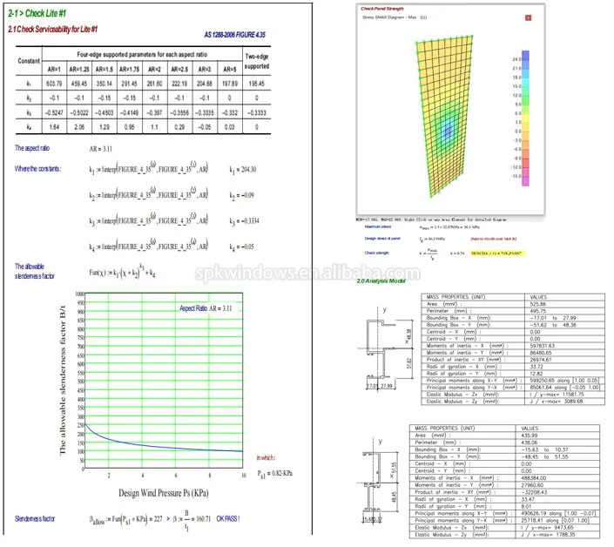Select table cell value 350.14
This screenshot has height=547, width=614.
(105, 84)
